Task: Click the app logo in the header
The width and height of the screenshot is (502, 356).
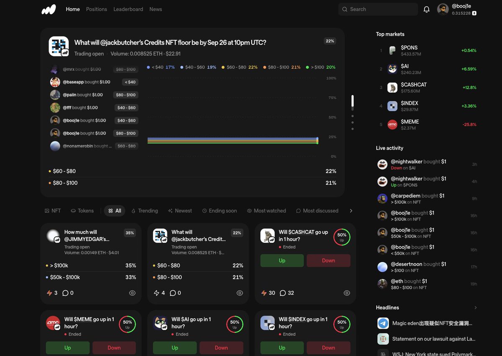Action: click(49, 9)
